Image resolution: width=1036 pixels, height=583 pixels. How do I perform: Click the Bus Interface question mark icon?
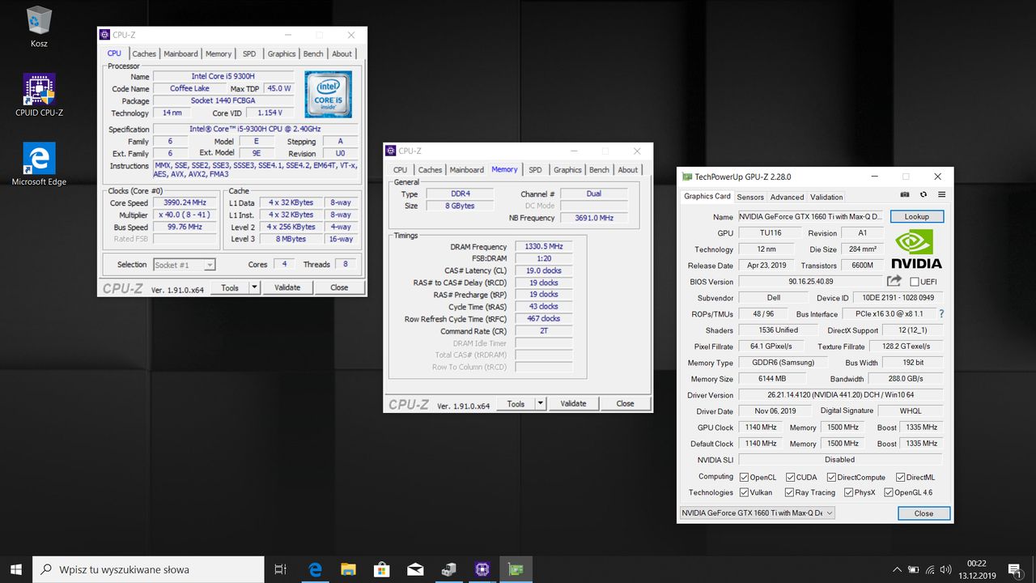click(941, 314)
